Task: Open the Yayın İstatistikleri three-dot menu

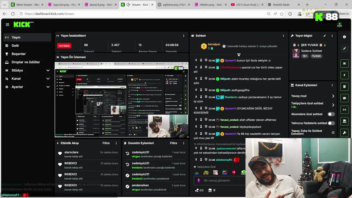Action: pyautogui.click(x=184, y=36)
